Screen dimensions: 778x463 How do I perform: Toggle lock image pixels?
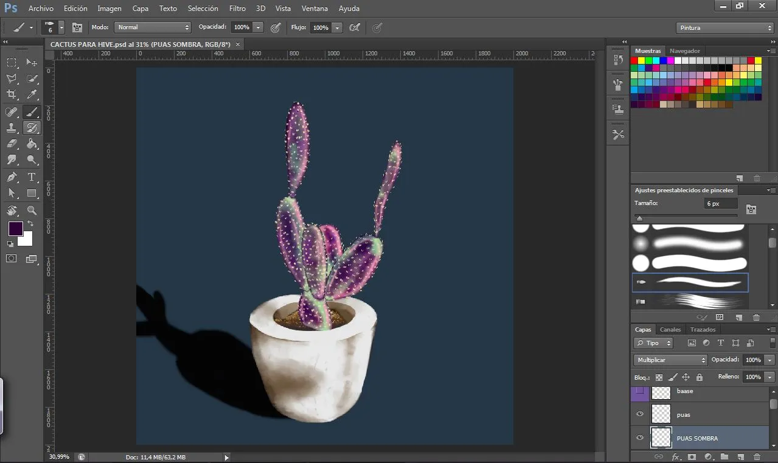coord(672,377)
